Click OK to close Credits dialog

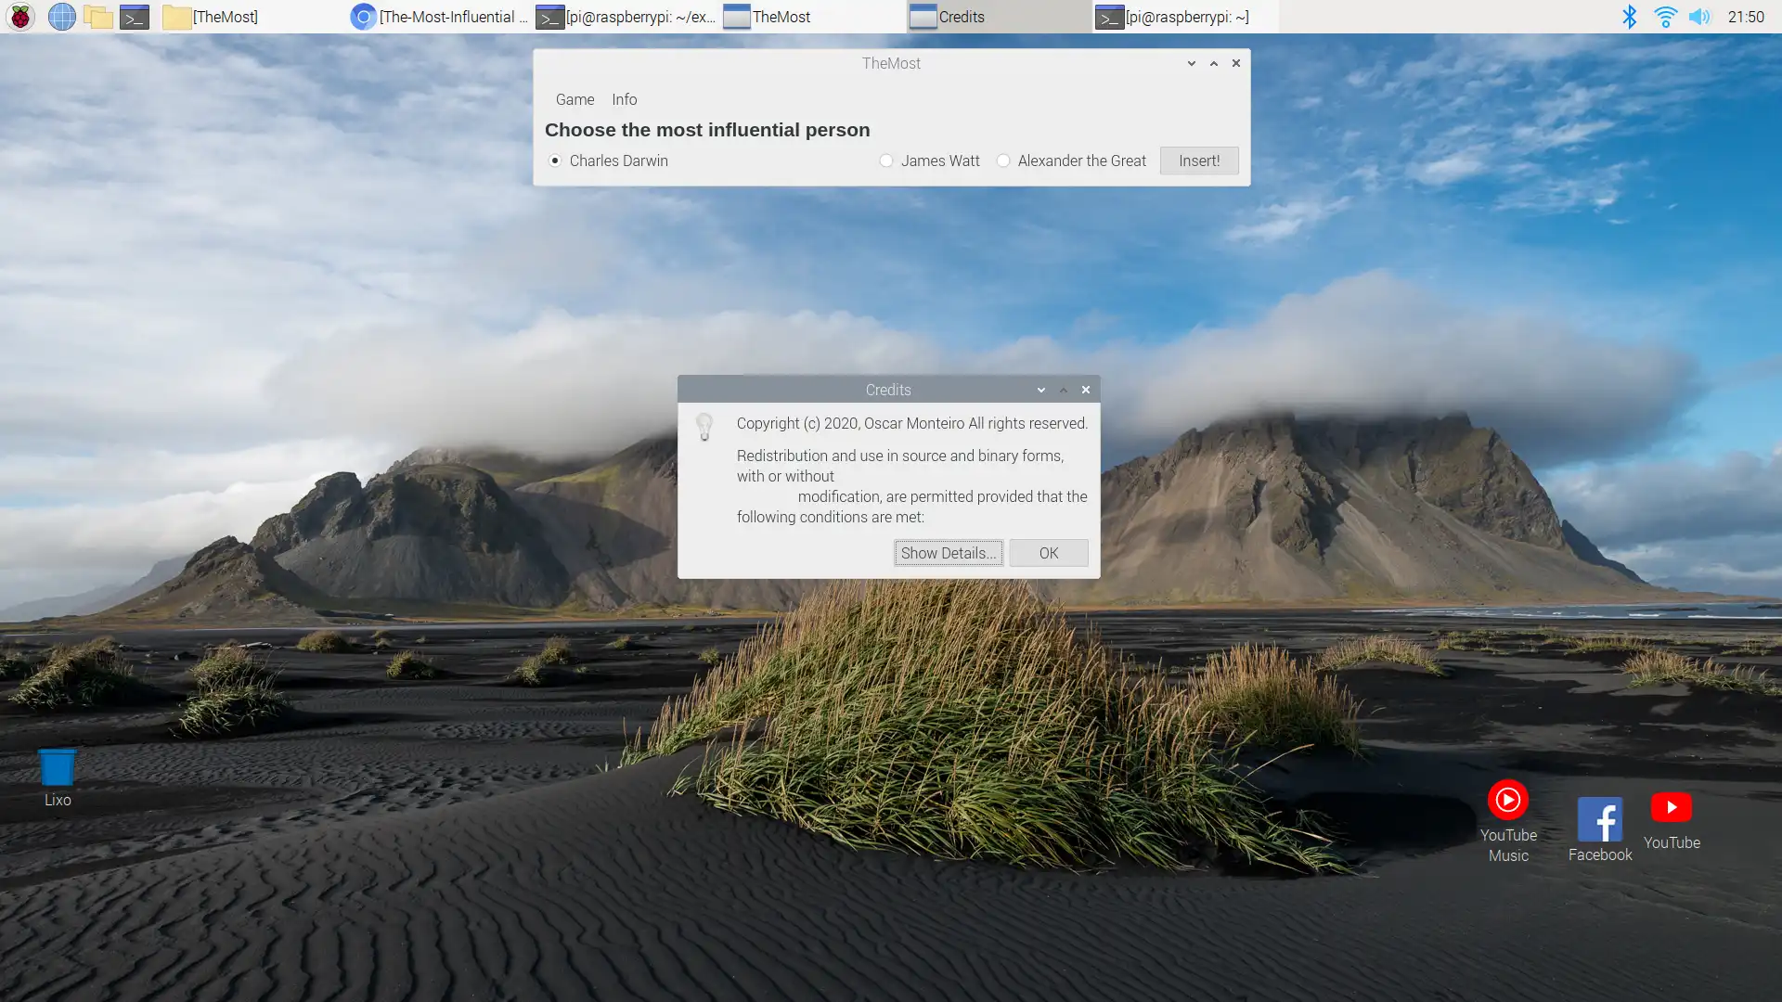pyautogui.click(x=1048, y=553)
